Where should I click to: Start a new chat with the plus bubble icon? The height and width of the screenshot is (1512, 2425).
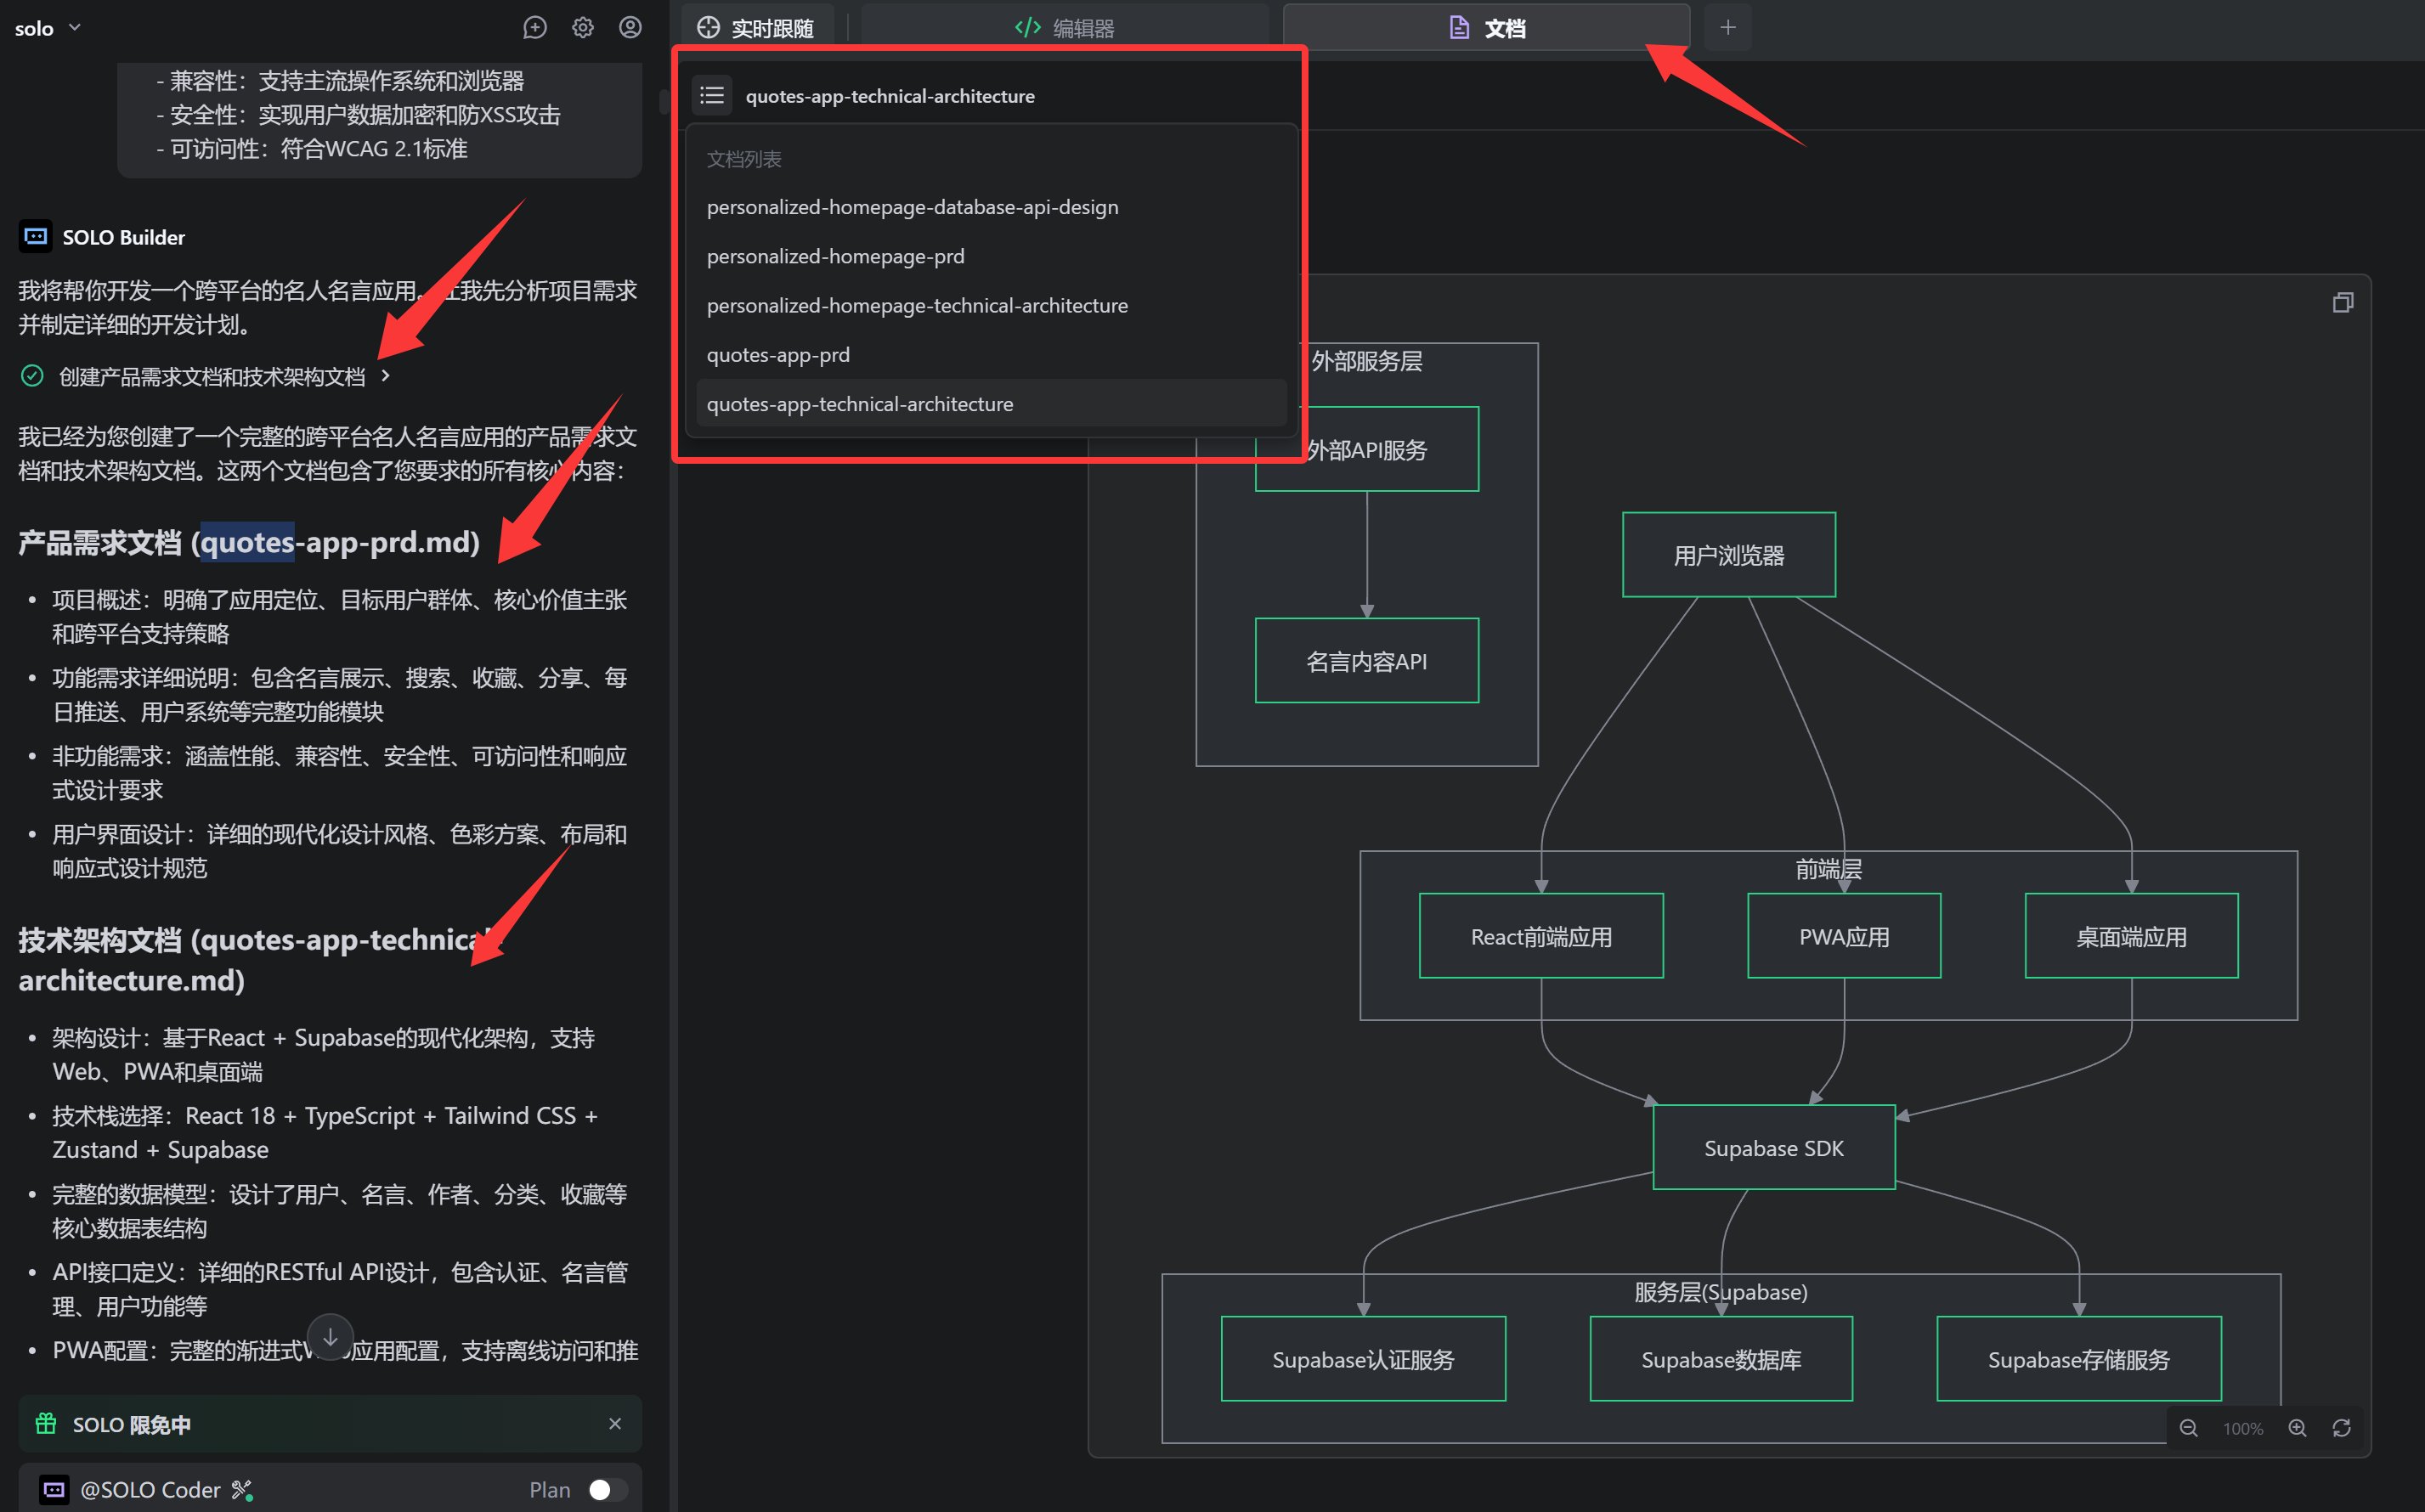tap(535, 28)
